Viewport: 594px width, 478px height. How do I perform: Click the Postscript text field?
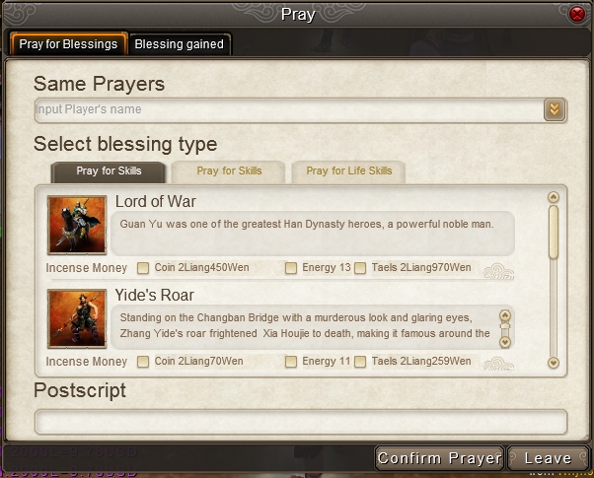click(x=301, y=422)
